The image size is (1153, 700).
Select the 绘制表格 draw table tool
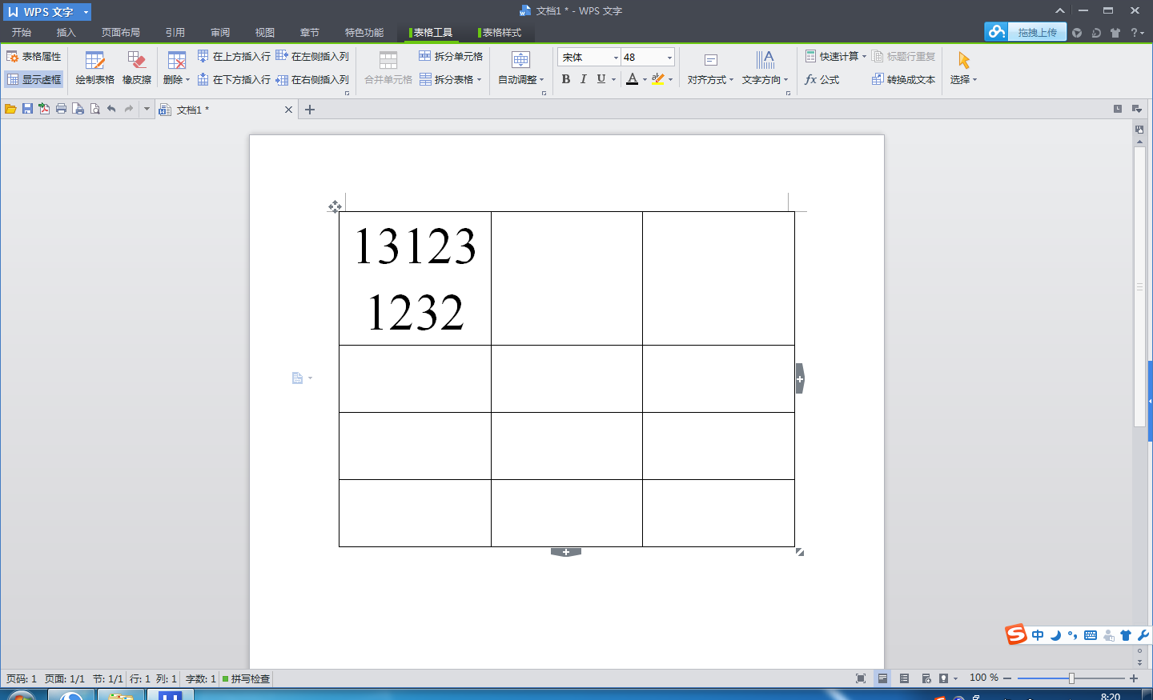click(94, 68)
